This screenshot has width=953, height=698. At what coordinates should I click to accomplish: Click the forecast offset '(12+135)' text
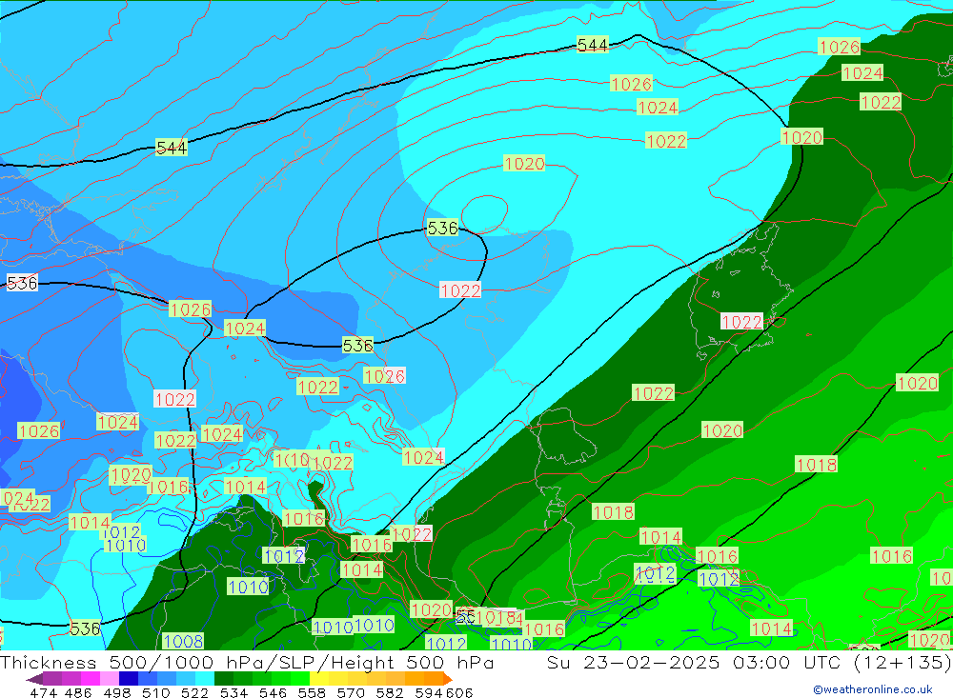[x=902, y=662]
